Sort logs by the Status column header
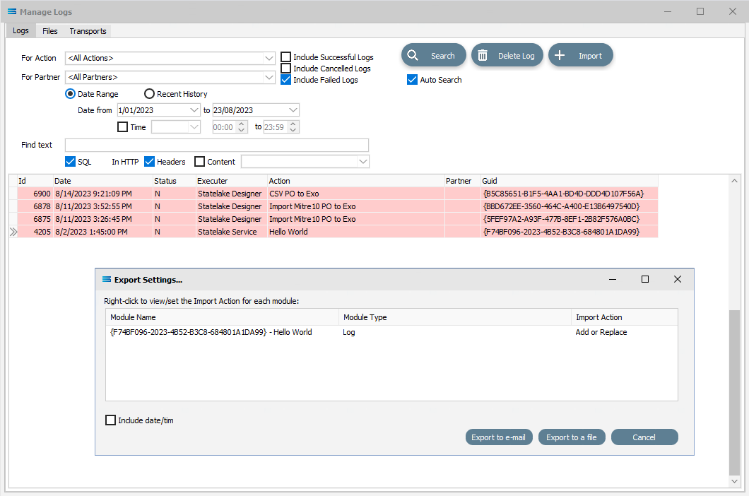The width and height of the screenshot is (749, 496). [x=175, y=181]
